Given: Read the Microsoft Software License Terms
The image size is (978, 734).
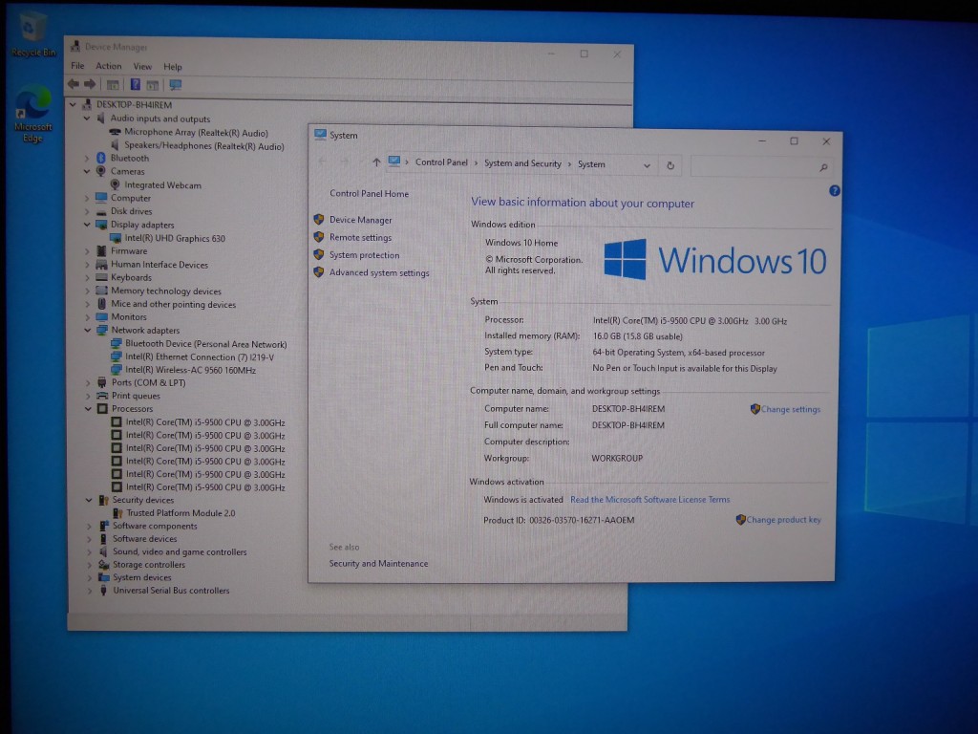Looking at the screenshot, I should [649, 499].
